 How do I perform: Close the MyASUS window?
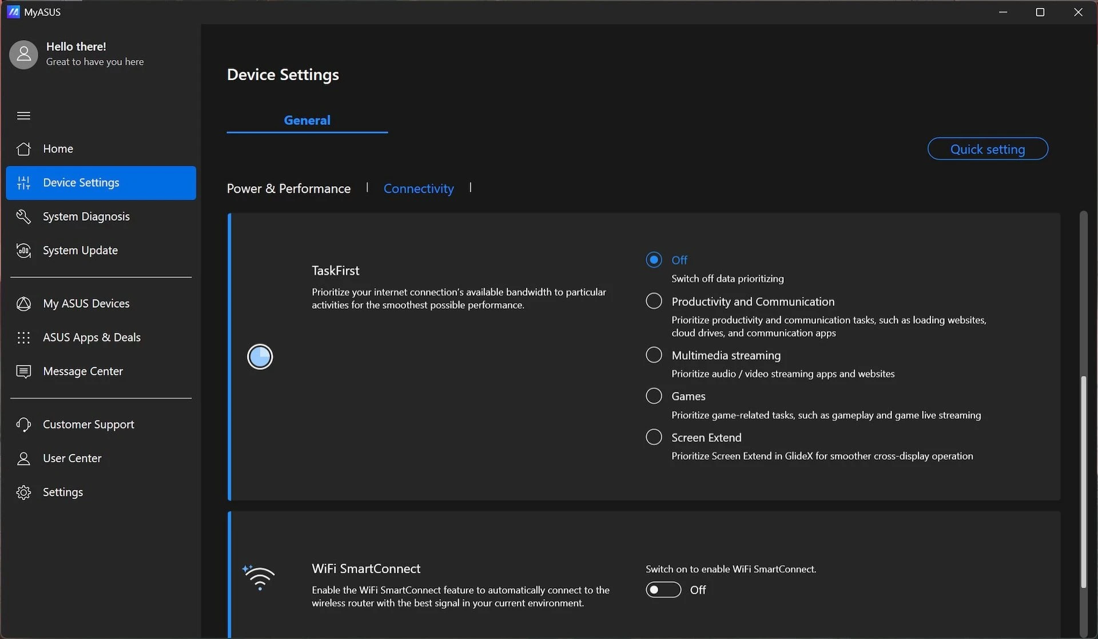pos(1078,12)
